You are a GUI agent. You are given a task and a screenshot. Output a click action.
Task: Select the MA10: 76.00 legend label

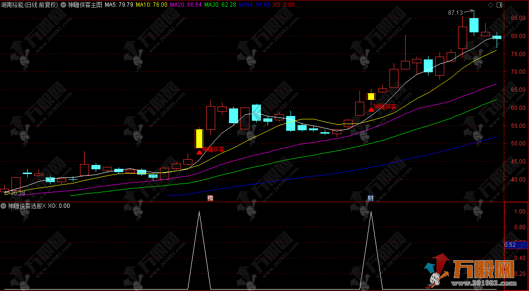pyautogui.click(x=151, y=5)
